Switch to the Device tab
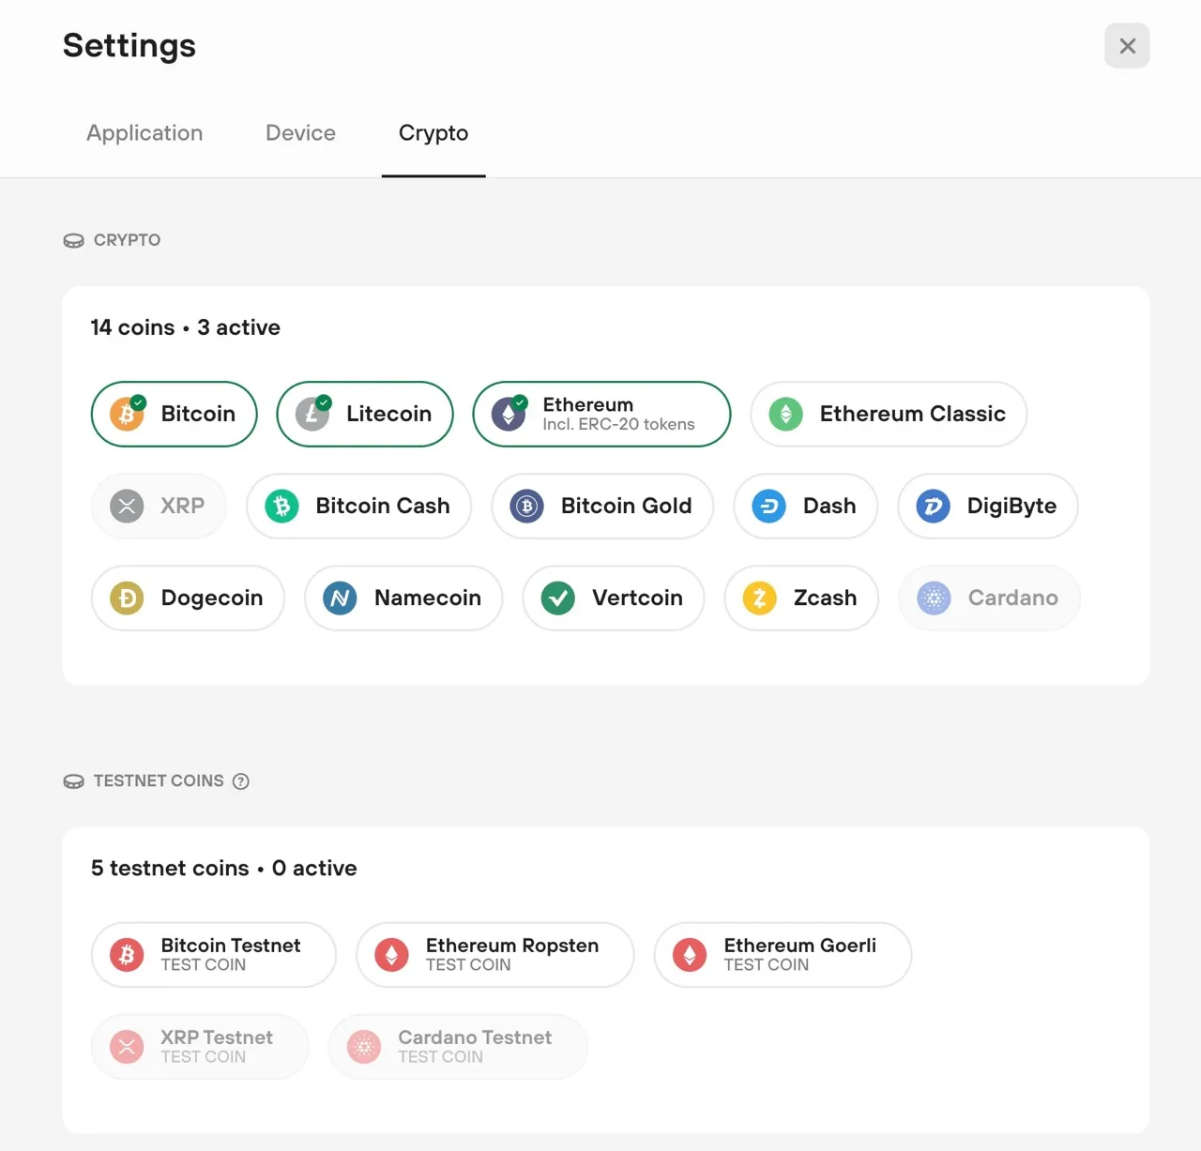The height and width of the screenshot is (1151, 1201). coord(300,133)
